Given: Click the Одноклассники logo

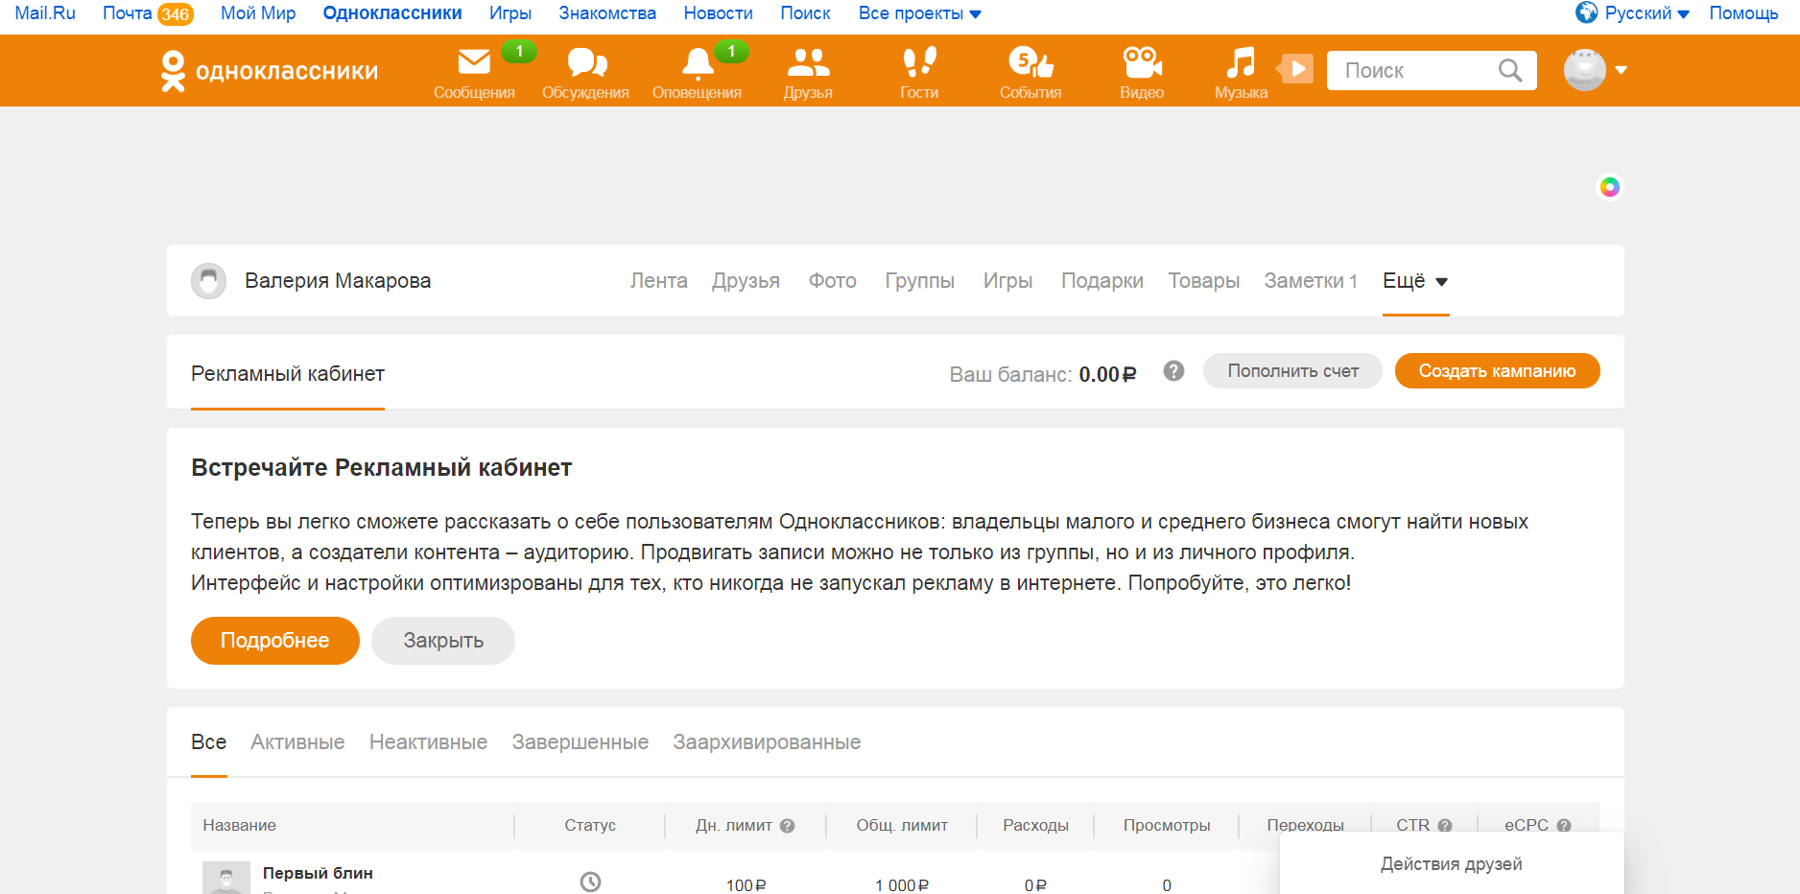Looking at the screenshot, I should point(270,71).
